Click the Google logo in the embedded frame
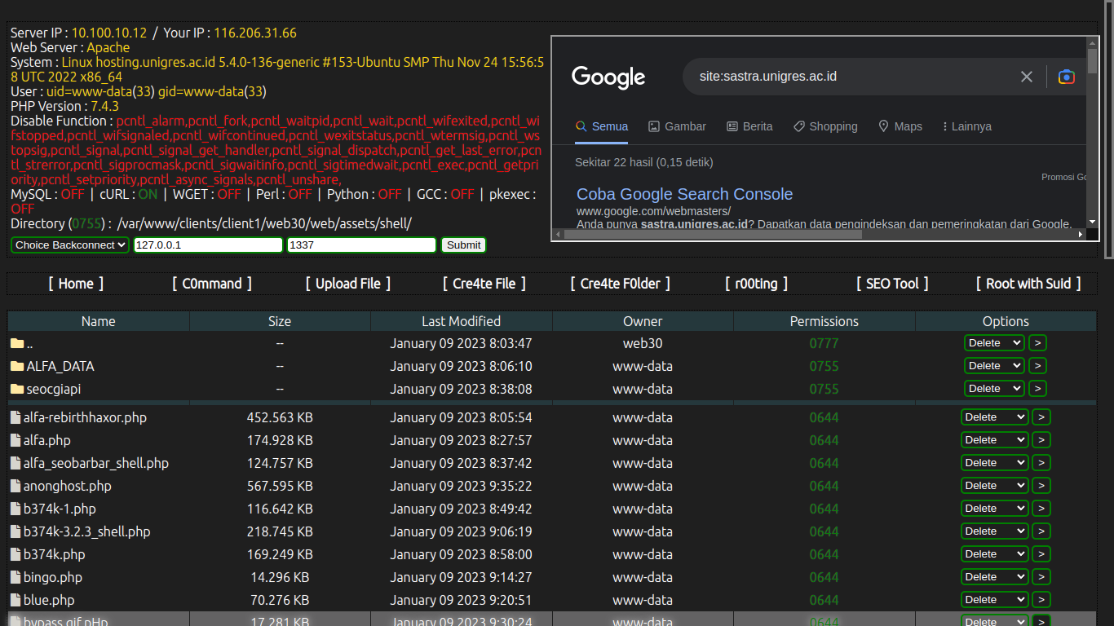 point(608,77)
